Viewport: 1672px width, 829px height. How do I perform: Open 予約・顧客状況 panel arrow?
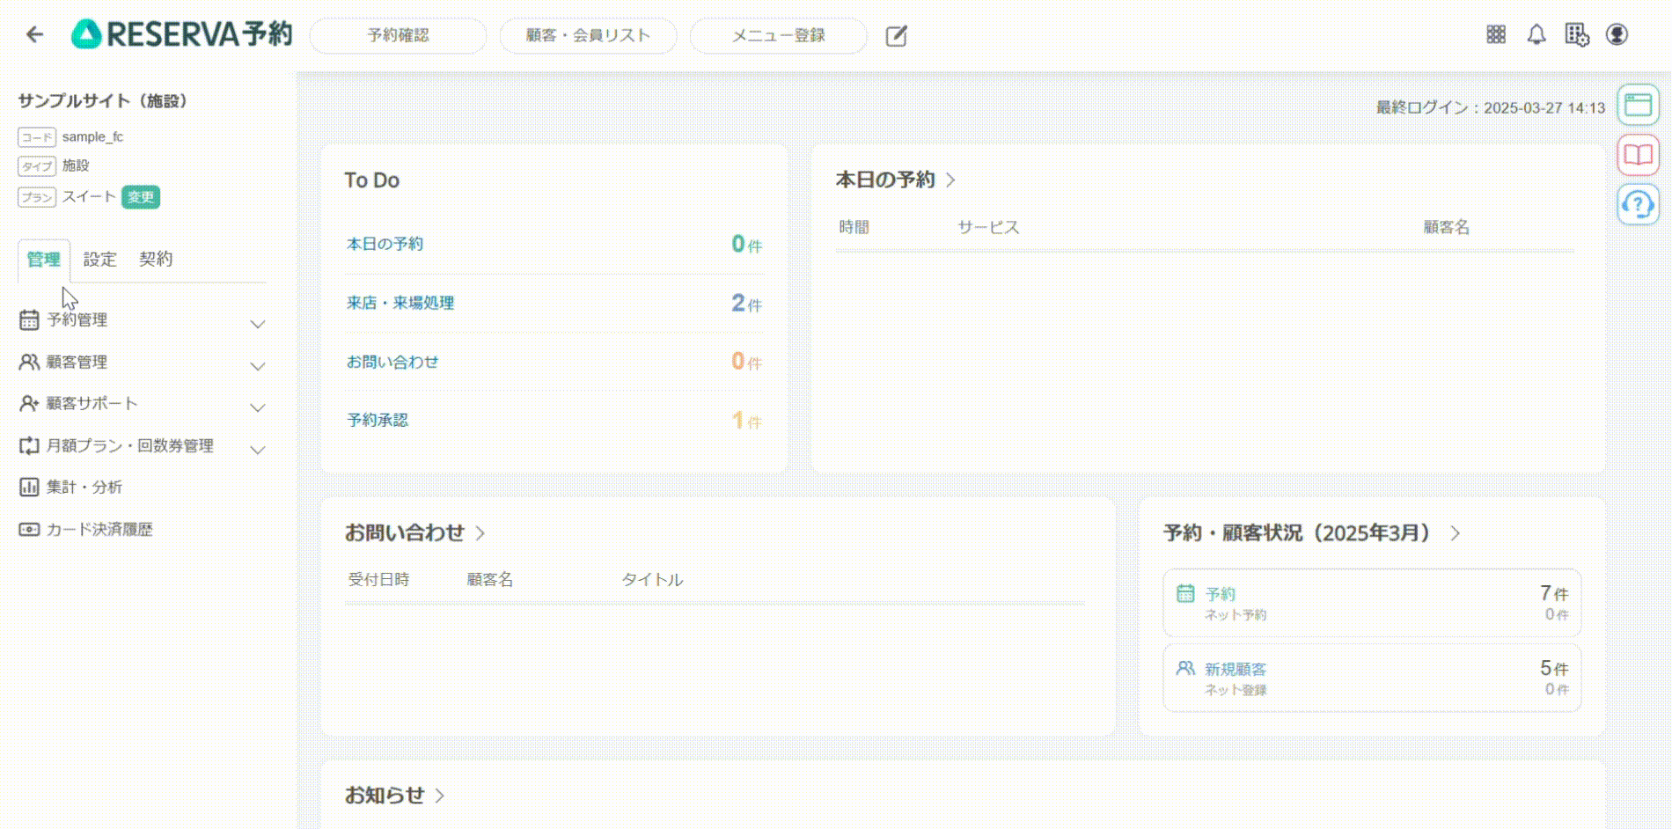1456,532
